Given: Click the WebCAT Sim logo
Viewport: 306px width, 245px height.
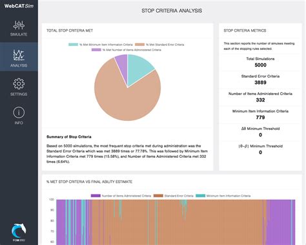Looking at the screenshot, I should [19, 6].
